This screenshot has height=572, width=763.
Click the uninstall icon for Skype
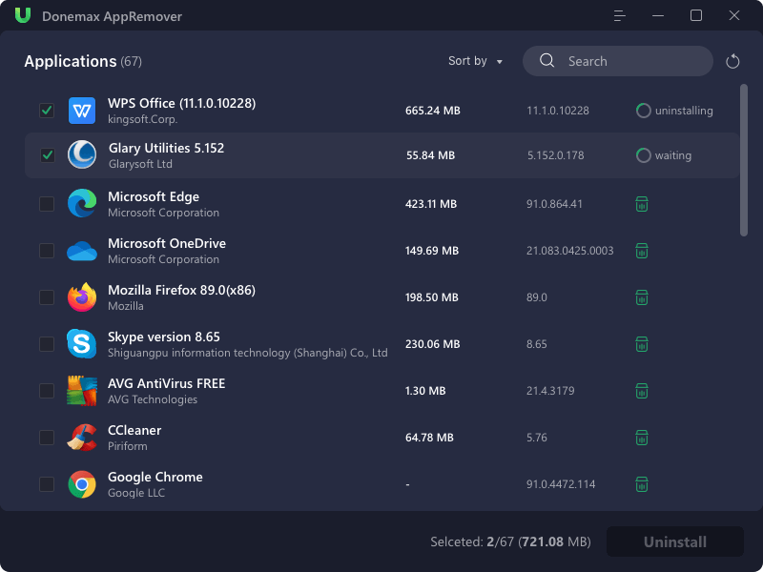point(643,344)
